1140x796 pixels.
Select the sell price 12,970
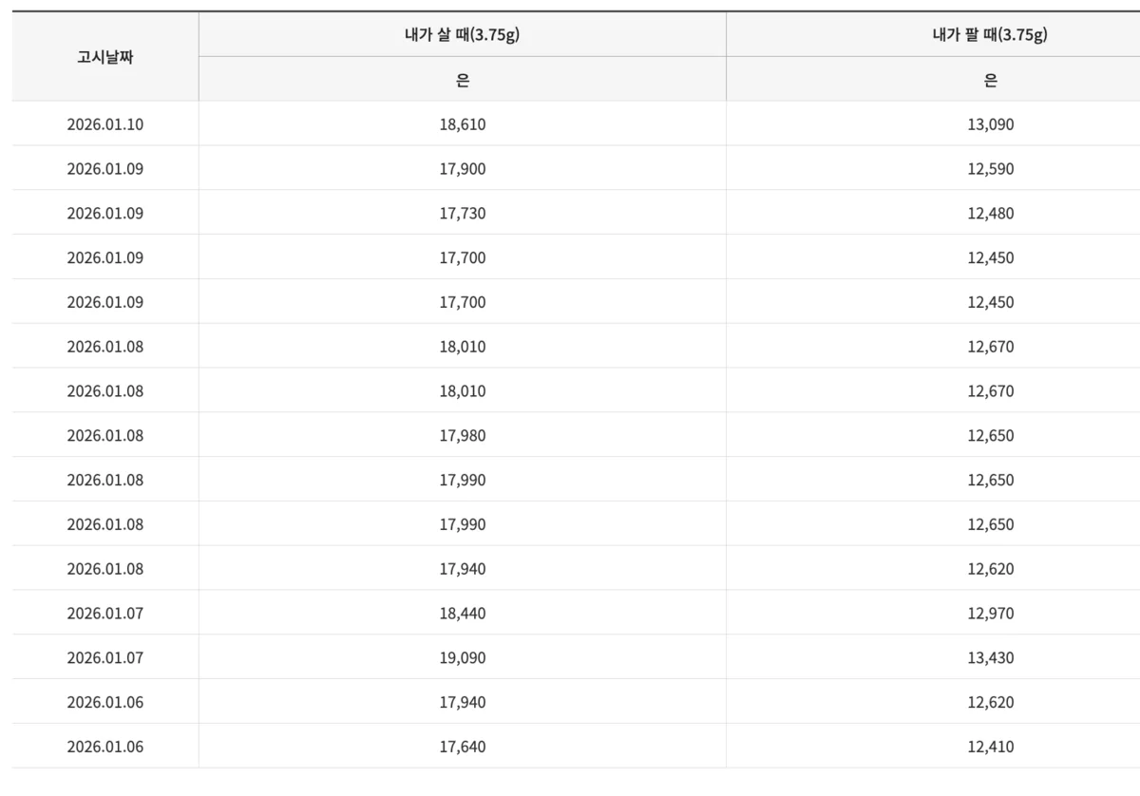coord(991,614)
